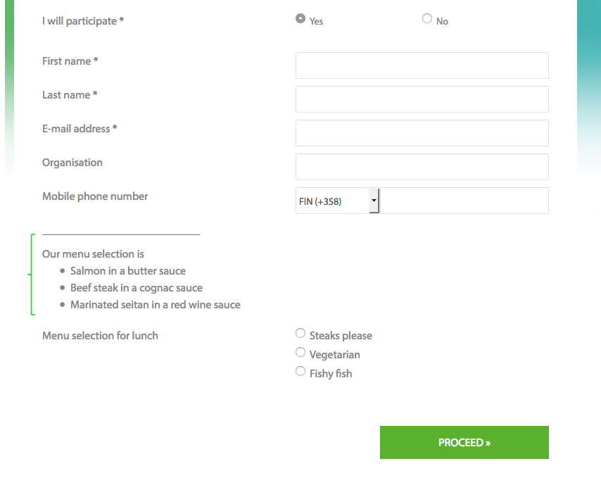Click the country code dropdown arrow
The image size is (601, 497).
coord(374,201)
